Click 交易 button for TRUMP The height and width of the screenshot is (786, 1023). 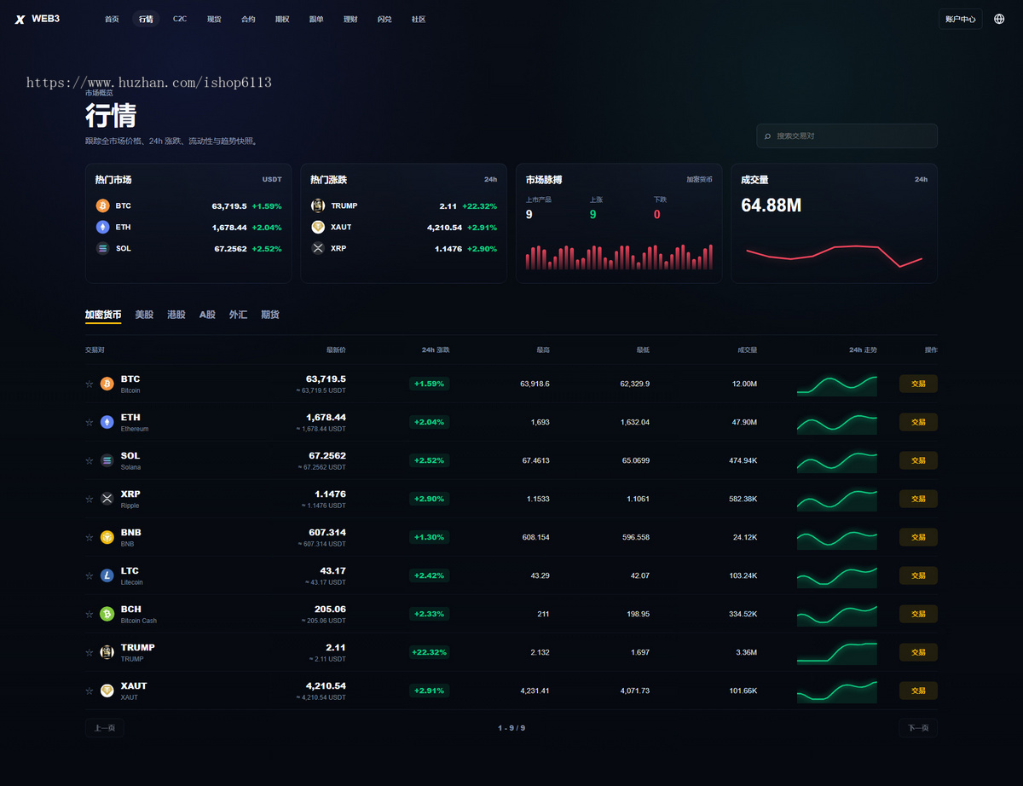pos(918,652)
